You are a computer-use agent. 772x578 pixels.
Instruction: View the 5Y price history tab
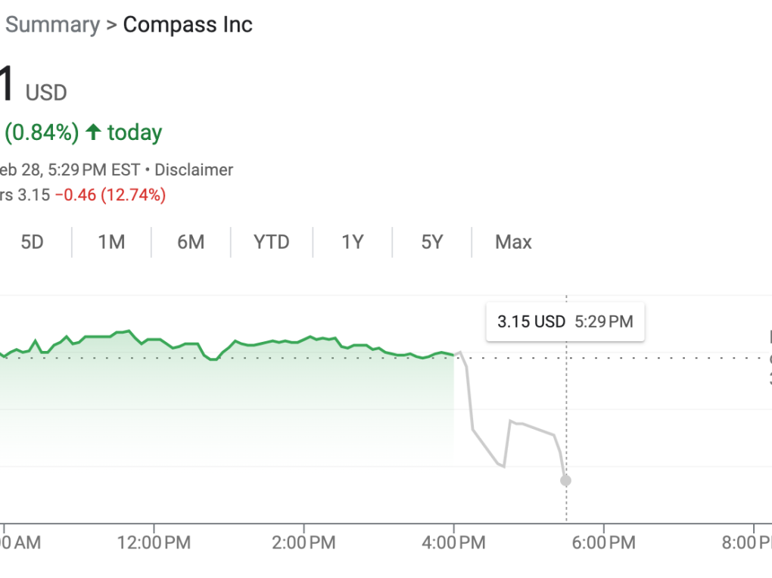432,242
